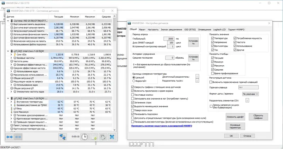Collapse the Система: MSI GX780 sensor group
The image size is (283, 149).
(8, 21)
